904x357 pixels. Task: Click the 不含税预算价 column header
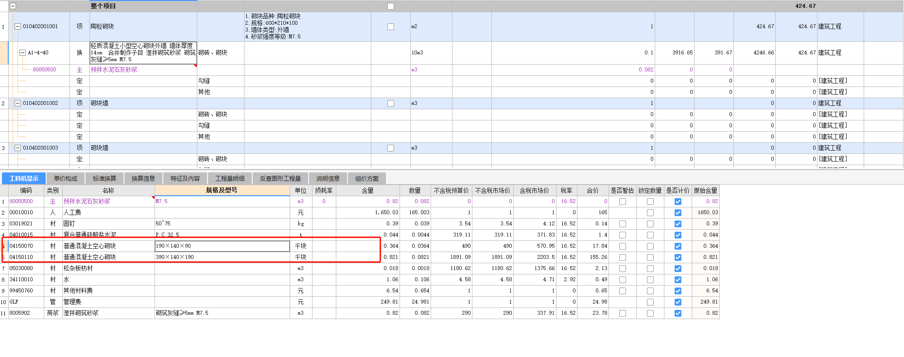pyautogui.click(x=452, y=190)
